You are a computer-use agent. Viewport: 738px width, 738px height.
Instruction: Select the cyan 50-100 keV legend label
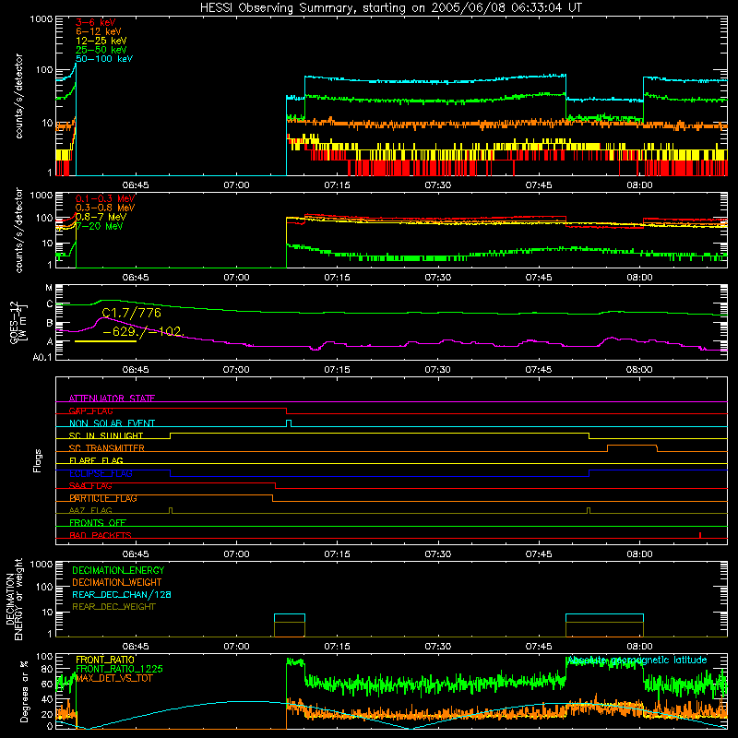coord(104,59)
